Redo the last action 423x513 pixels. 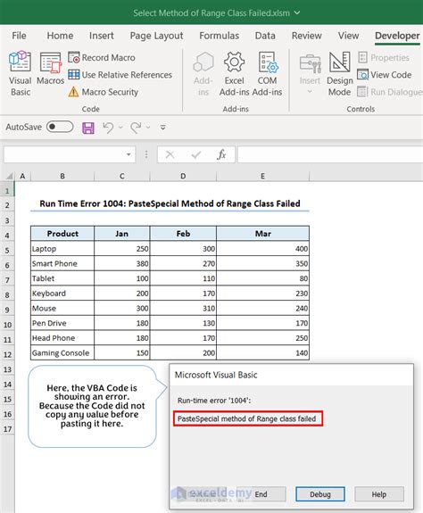click(x=136, y=128)
